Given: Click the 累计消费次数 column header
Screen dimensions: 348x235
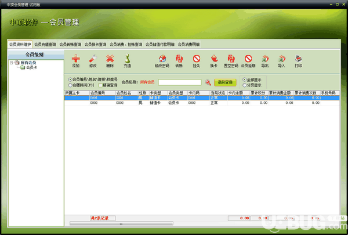Looking at the screenshot, I should [x=307, y=93].
